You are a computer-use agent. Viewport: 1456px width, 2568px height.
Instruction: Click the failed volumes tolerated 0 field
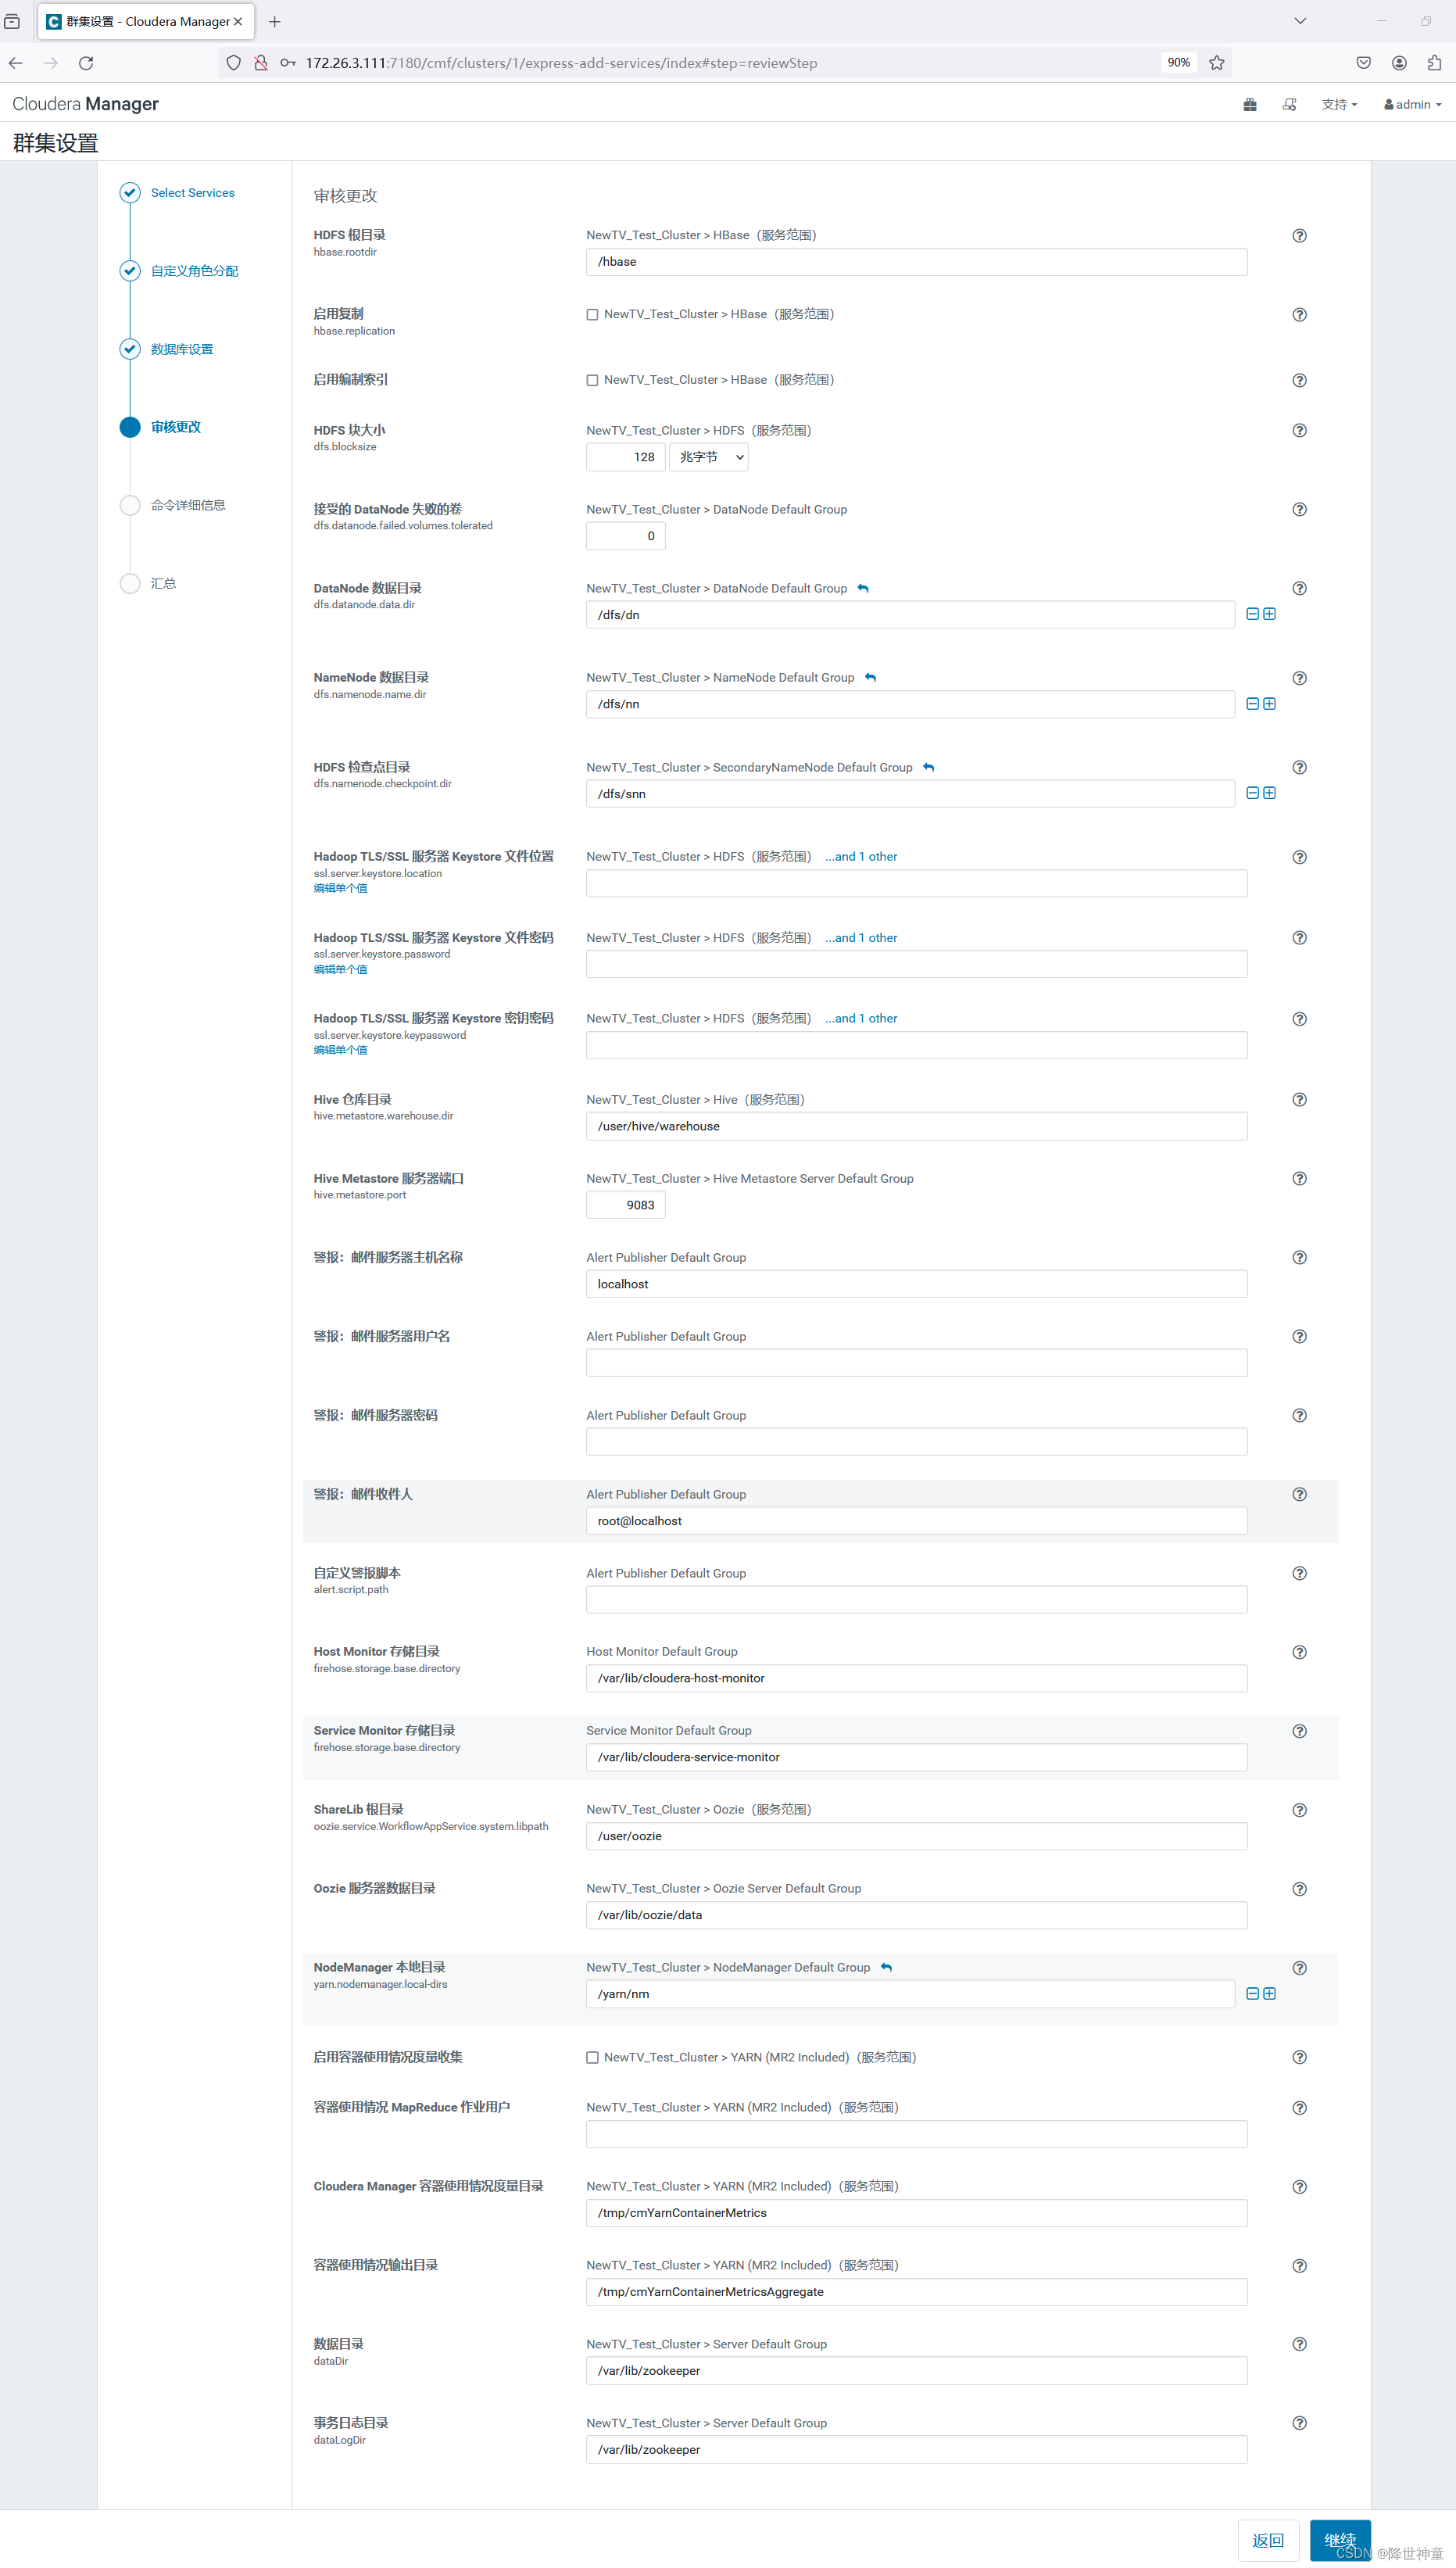pyautogui.click(x=625, y=537)
